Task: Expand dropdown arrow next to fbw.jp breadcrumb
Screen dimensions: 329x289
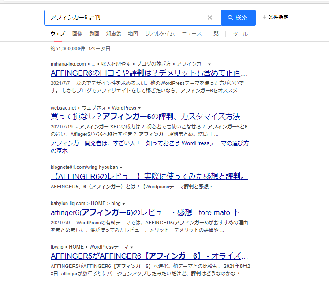Action: (x=131, y=247)
